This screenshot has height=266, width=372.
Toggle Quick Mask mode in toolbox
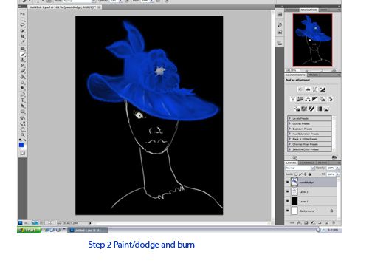point(22,153)
